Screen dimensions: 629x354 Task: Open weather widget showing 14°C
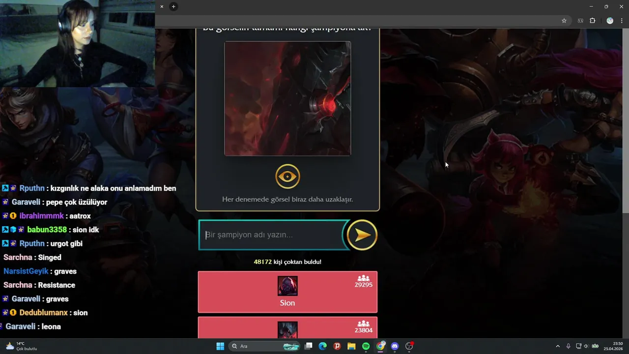(x=21, y=346)
